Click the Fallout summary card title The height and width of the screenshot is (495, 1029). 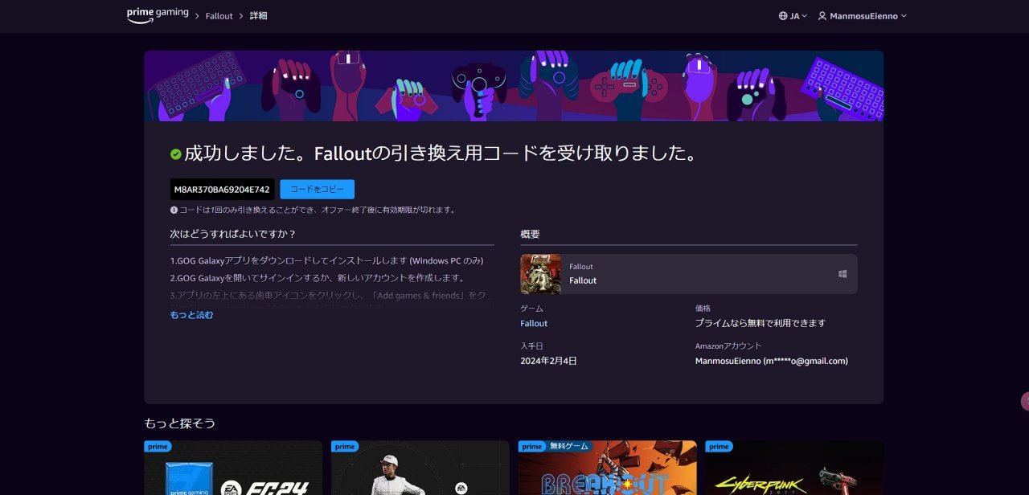[x=583, y=280]
